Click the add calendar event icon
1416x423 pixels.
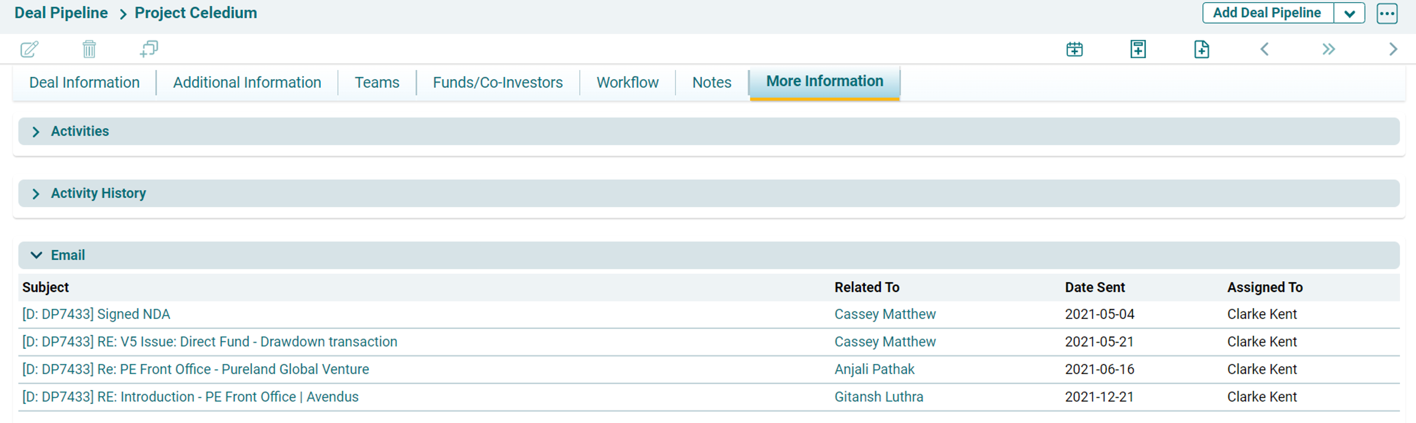(x=1074, y=50)
